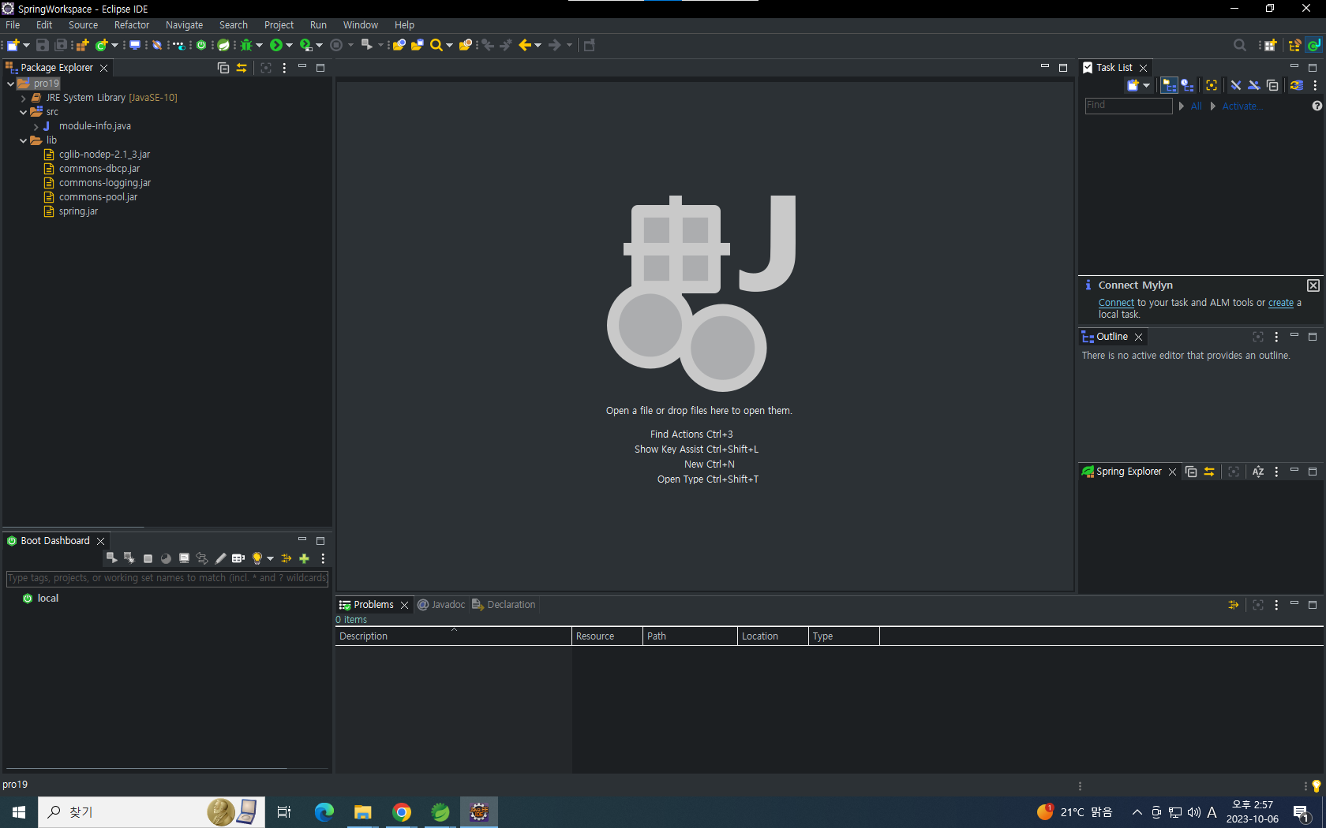Click the New Task icon in Task List
The height and width of the screenshot is (828, 1326).
pyautogui.click(x=1133, y=85)
